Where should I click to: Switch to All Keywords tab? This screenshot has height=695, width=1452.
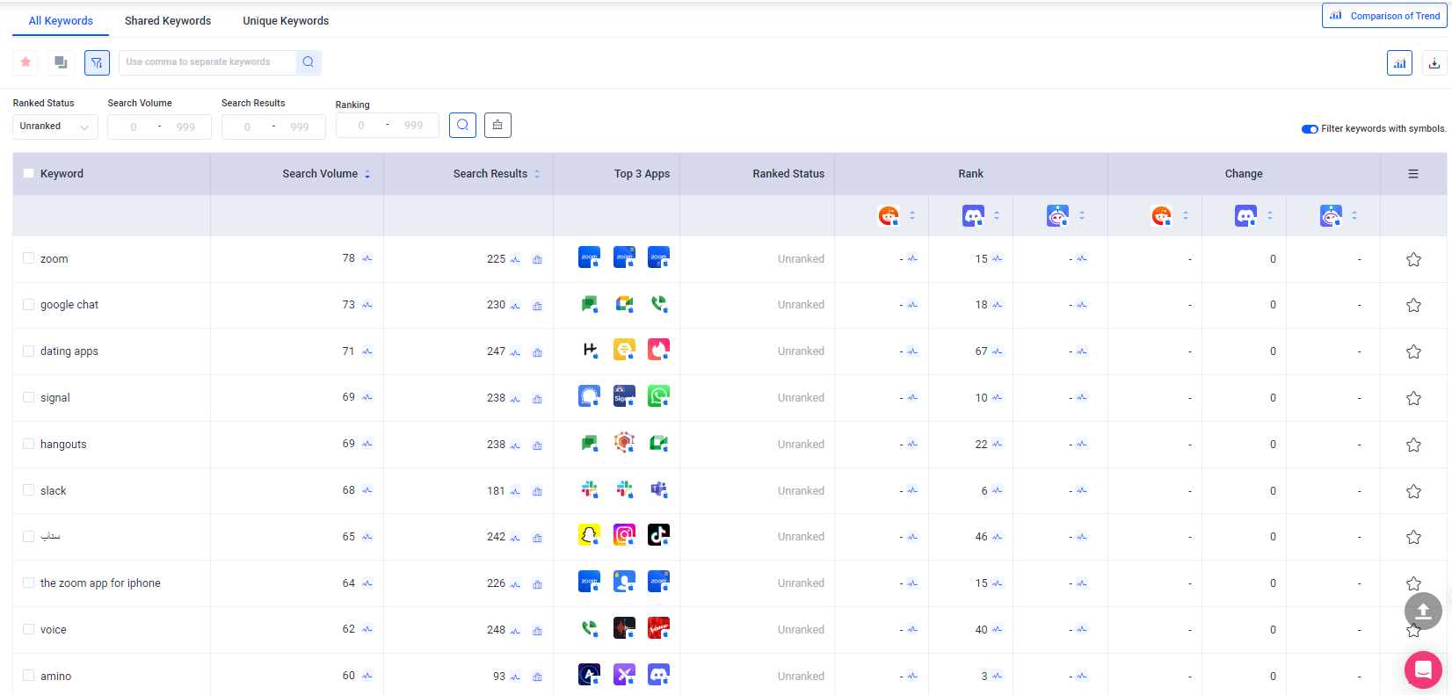61,21
